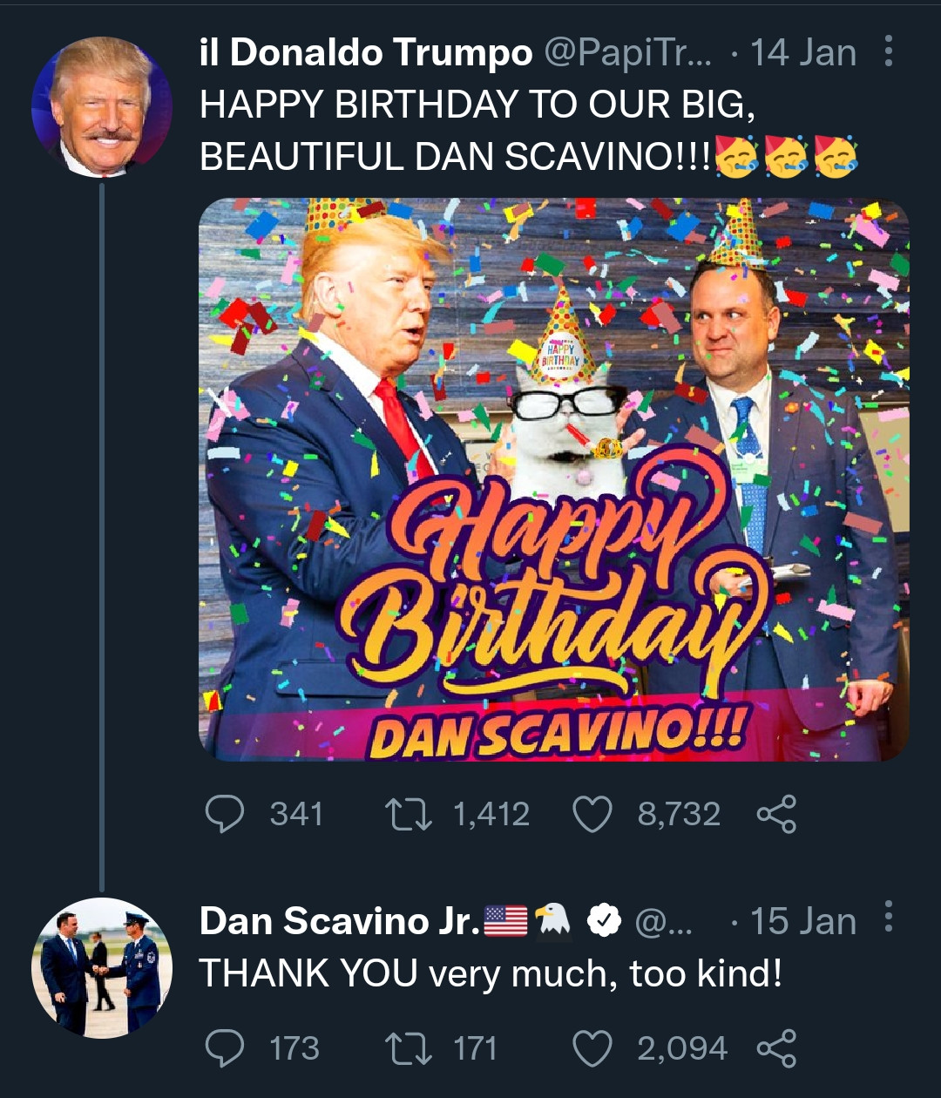941x1098 pixels.
Task: Open the il Donaldo Trumpo display name
Action: tap(365, 53)
